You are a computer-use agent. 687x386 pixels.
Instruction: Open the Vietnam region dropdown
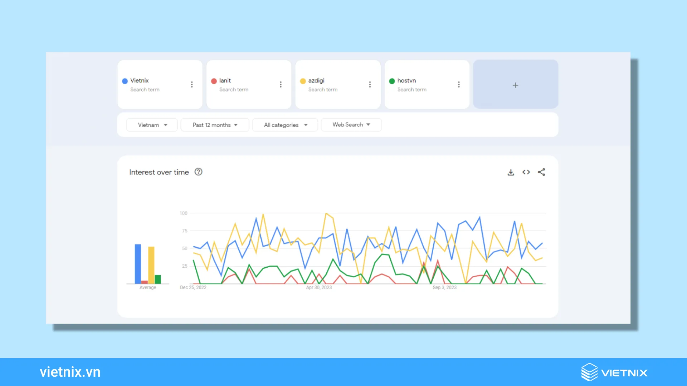152,125
